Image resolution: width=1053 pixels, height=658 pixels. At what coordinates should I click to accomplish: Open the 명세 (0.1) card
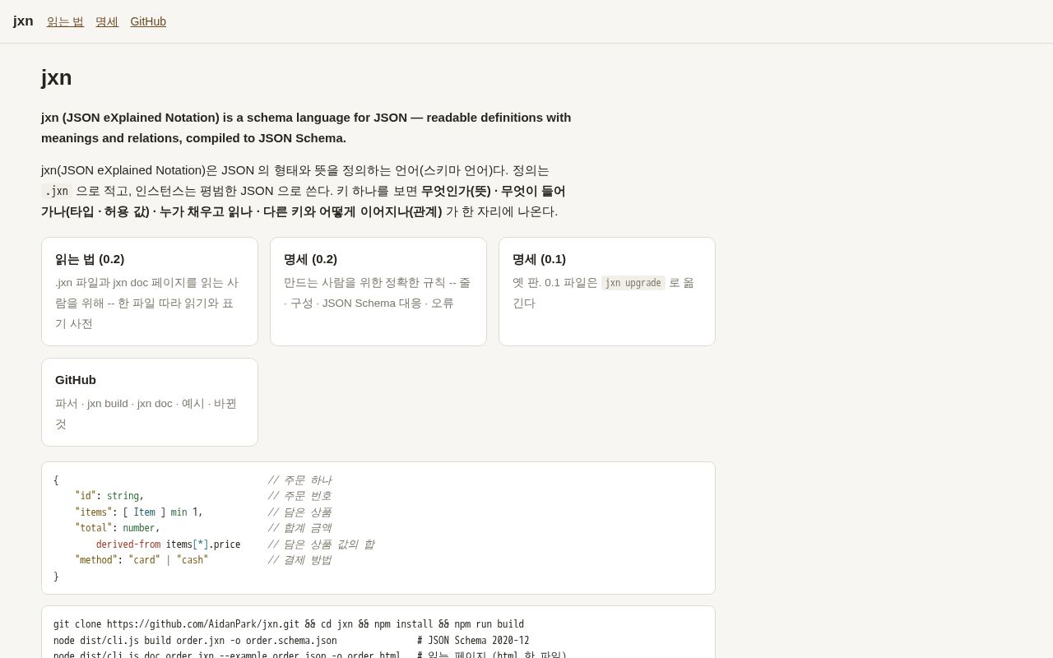pos(607,291)
